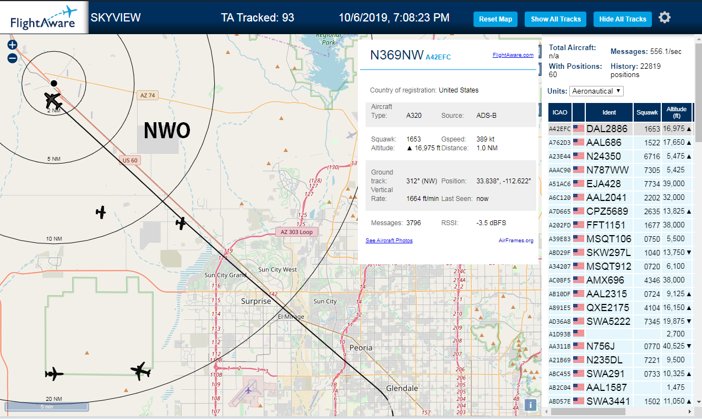702x419 pixels.
Task: Click the SKYVIEW title text
Action: (x=116, y=18)
